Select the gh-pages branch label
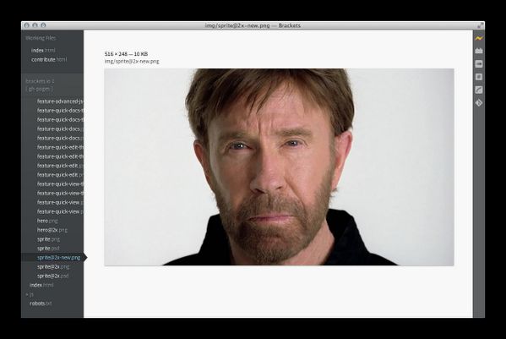Viewport: 506px width, 339px height. (39, 89)
